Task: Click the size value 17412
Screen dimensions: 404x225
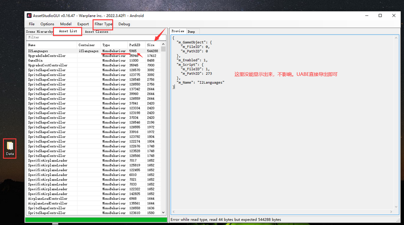Action: (151, 56)
